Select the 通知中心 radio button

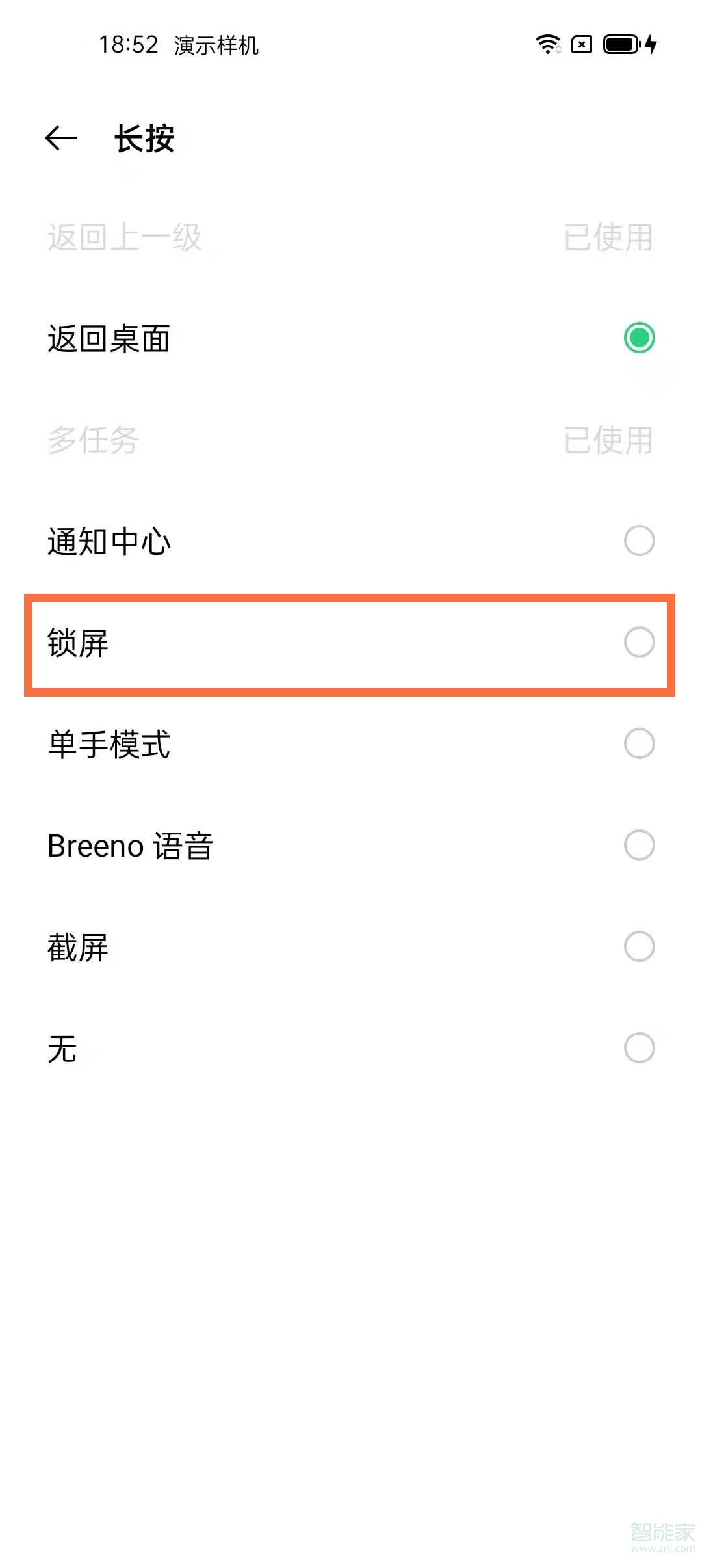(639, 540)
